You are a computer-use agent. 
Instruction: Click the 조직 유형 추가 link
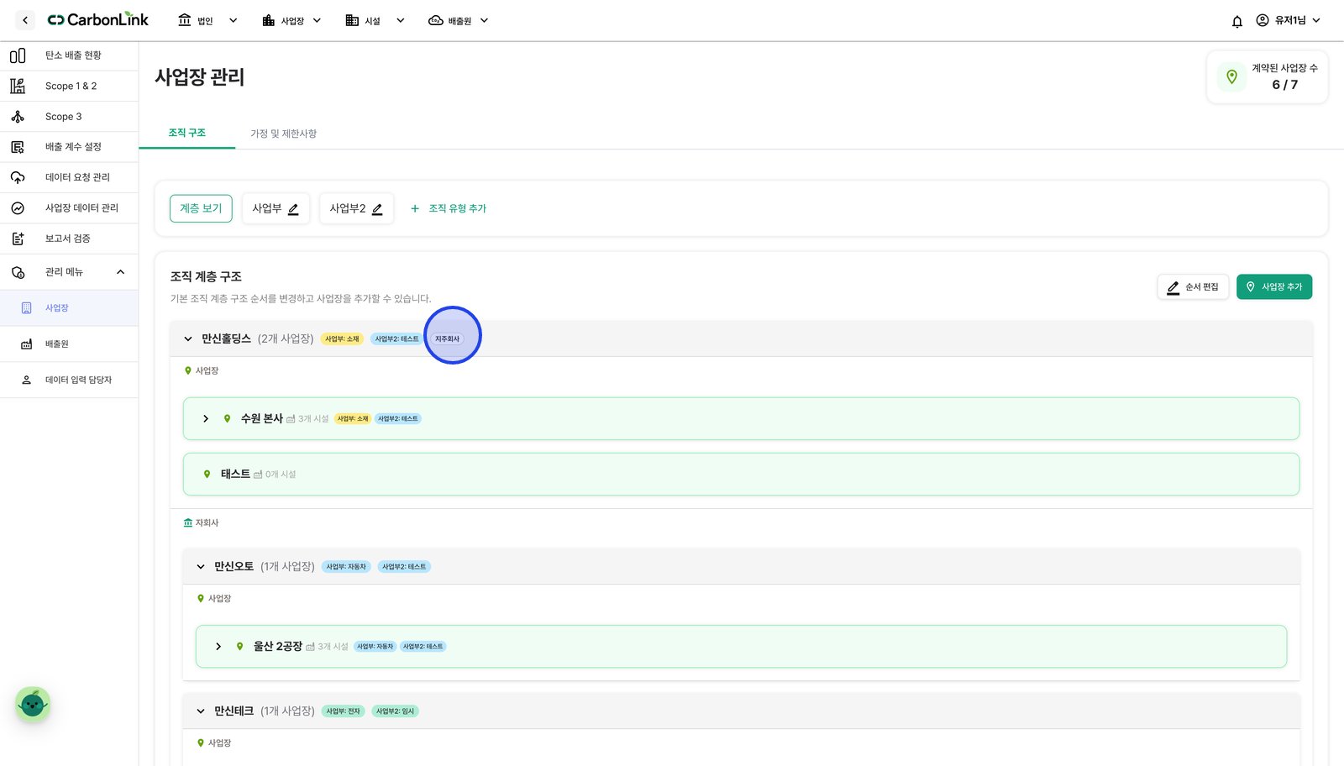(x=449, y=208)
